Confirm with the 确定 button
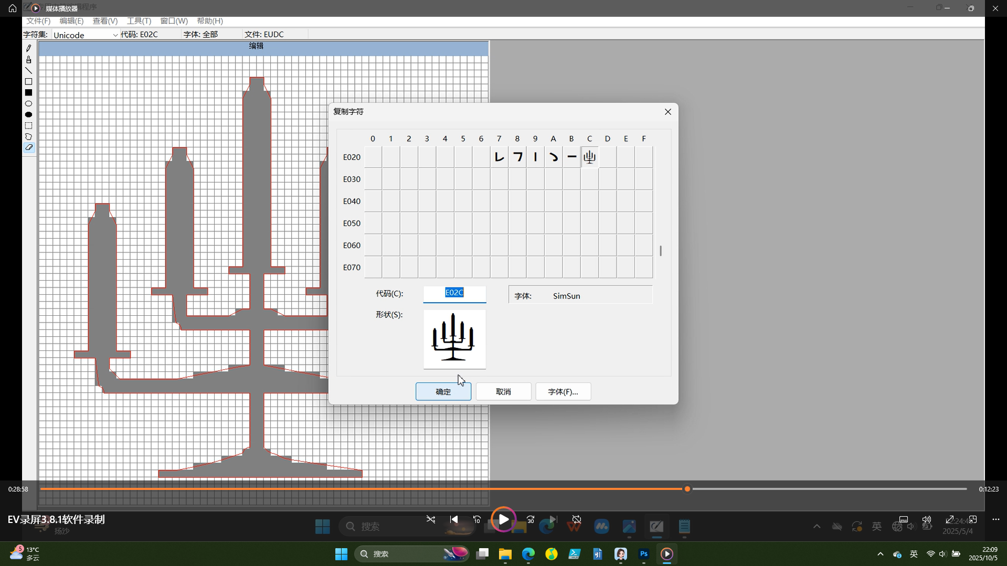 click(443, 392)
